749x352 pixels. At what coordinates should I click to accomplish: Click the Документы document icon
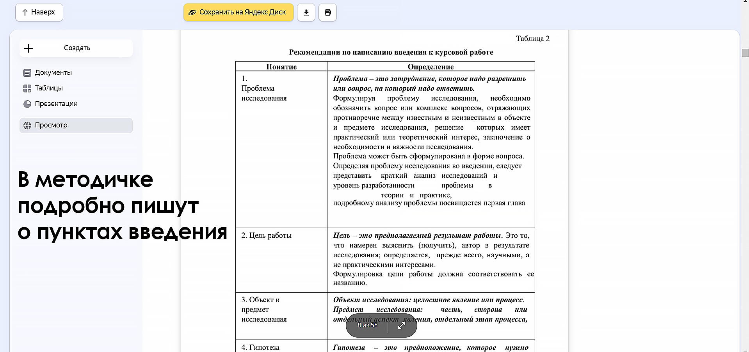(x=27, y=73)
